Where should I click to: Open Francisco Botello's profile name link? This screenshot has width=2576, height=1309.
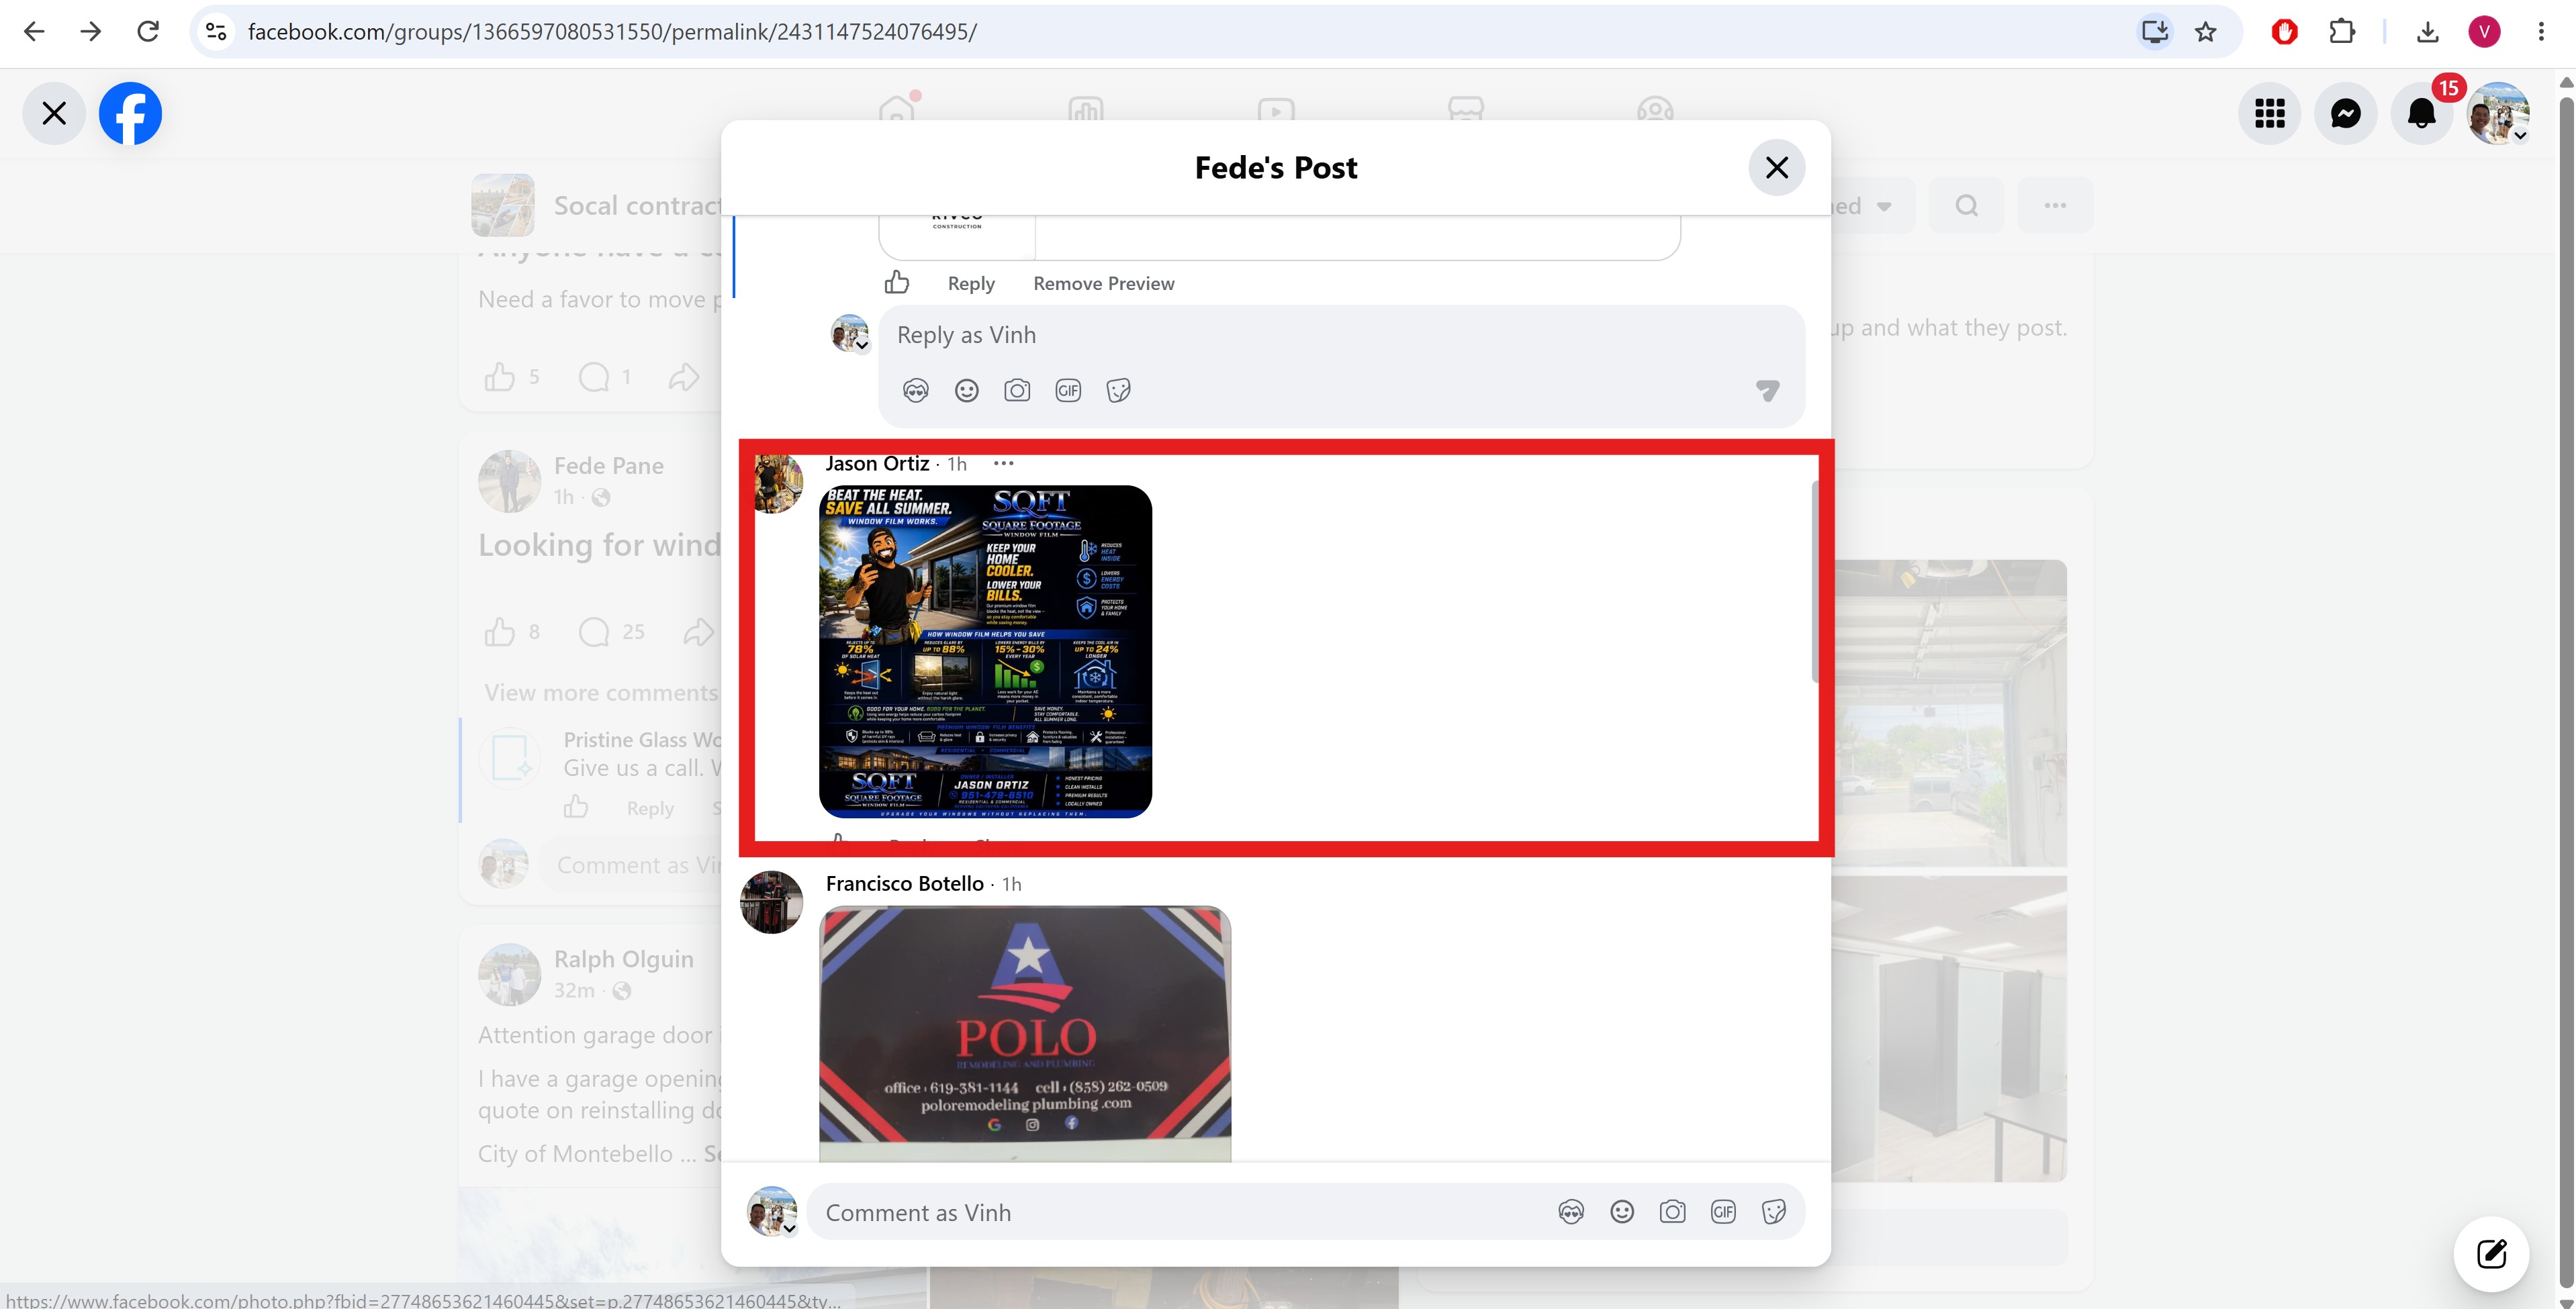905,883
